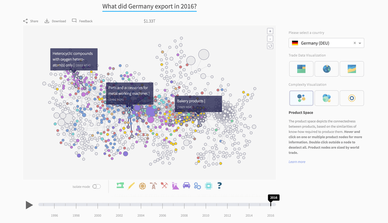Click the oil derrick category icon
This screenshot has width=388, height=223.
tap(153, 186)
